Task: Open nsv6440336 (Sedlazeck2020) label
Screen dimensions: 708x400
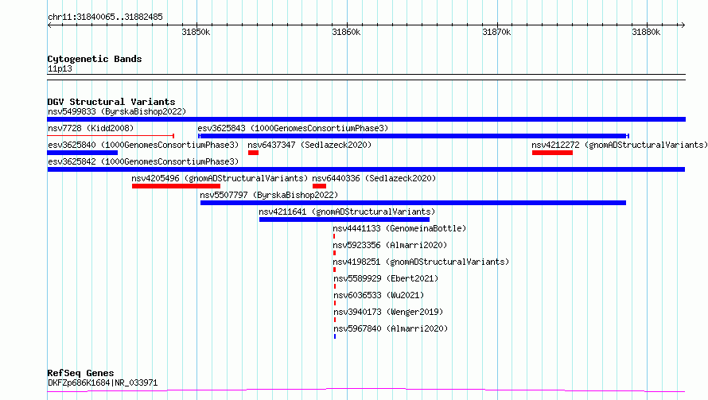Action: 374,178
